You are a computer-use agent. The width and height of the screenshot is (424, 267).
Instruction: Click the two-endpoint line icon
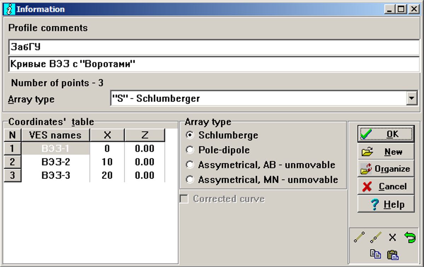click(x=359, y=237)
